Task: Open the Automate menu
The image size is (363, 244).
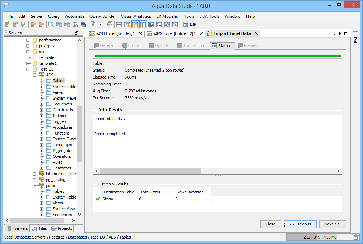Action: pyautogui.click(x=75, y=16)
